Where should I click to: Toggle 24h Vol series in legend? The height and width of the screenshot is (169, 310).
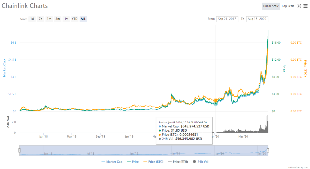point(200,162)
